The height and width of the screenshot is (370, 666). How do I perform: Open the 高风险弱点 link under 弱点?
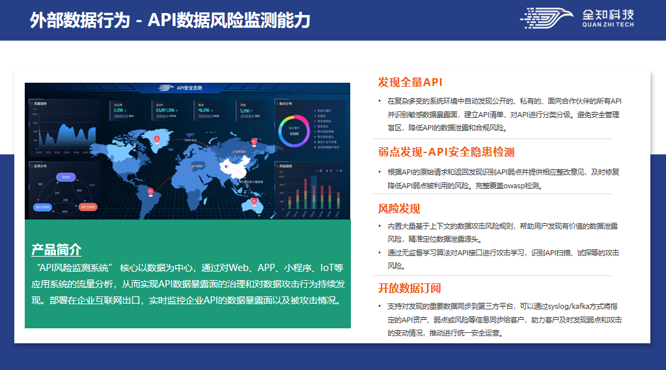coord(205,116)
